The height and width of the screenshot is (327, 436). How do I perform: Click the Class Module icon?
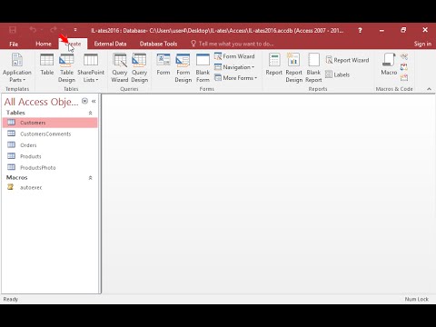[404, 67]
